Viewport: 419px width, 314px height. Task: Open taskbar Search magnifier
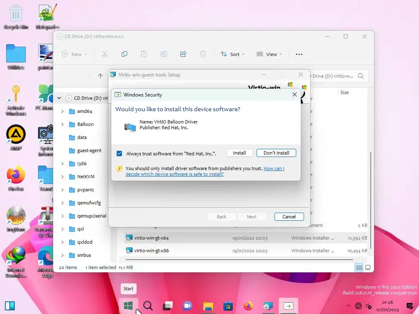point(148,306)
